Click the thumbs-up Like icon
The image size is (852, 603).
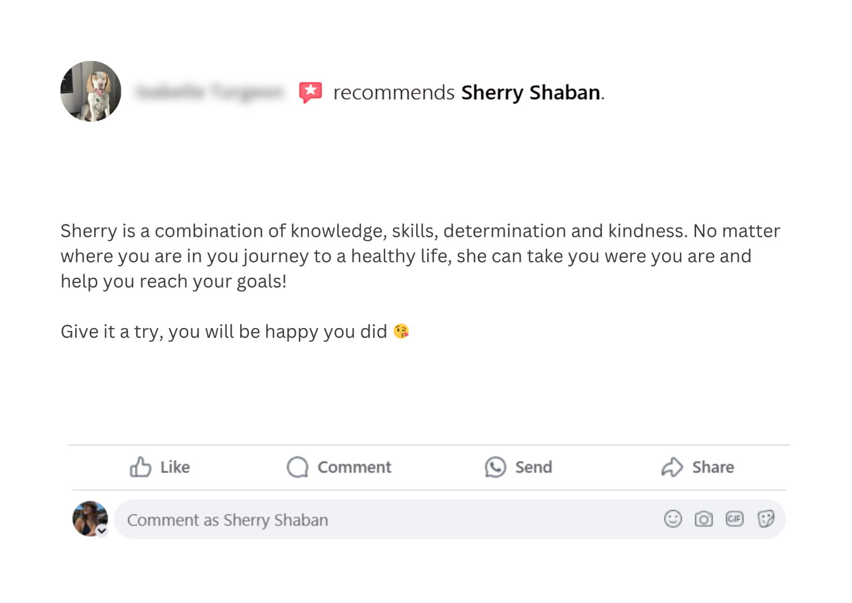pyautogui.click(x=140, y=467)
